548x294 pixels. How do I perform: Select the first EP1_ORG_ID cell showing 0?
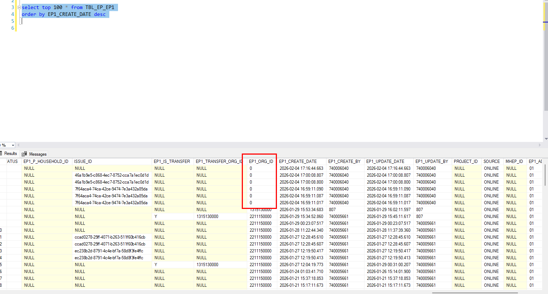[x=261, y=168]
